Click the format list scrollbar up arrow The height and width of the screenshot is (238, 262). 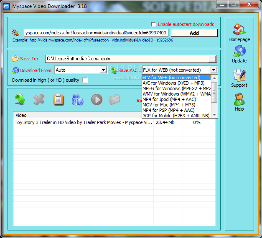214,78
